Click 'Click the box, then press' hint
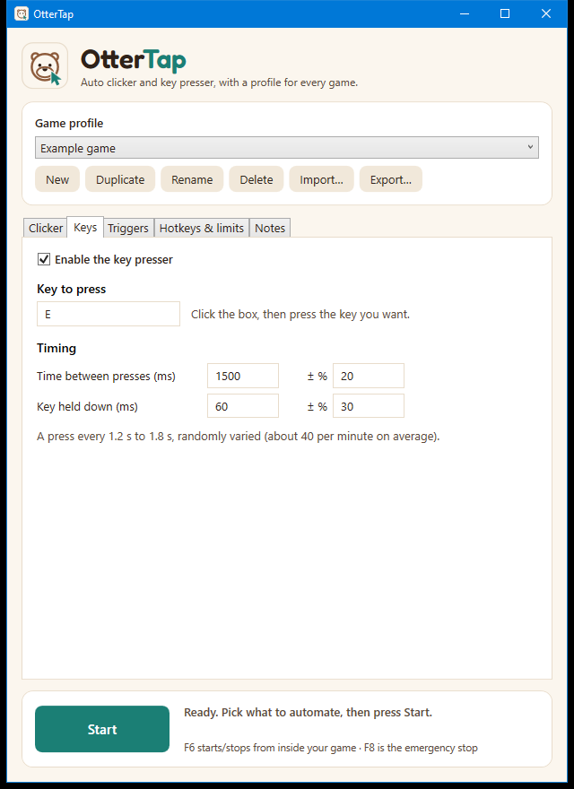Image resolution: width=574 pixels, height=789 pixels. pyautogui.click(x=300, y=315)
